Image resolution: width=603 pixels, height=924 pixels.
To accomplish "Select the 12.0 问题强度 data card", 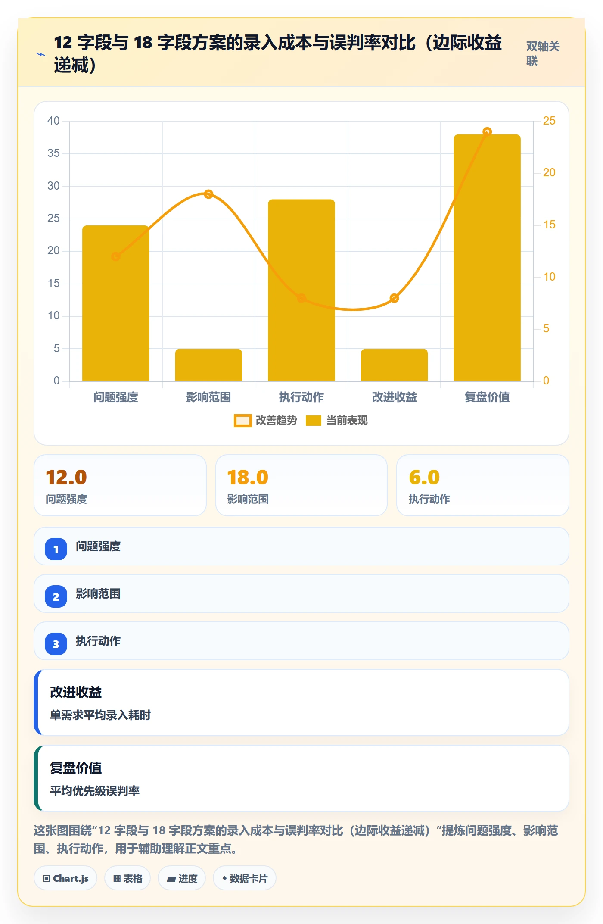I will tap(120, 485).
